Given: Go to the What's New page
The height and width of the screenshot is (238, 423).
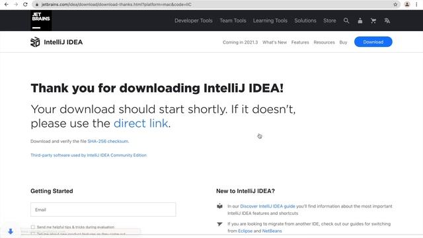Looking at the screenshot, I should [x=275, y=42].
